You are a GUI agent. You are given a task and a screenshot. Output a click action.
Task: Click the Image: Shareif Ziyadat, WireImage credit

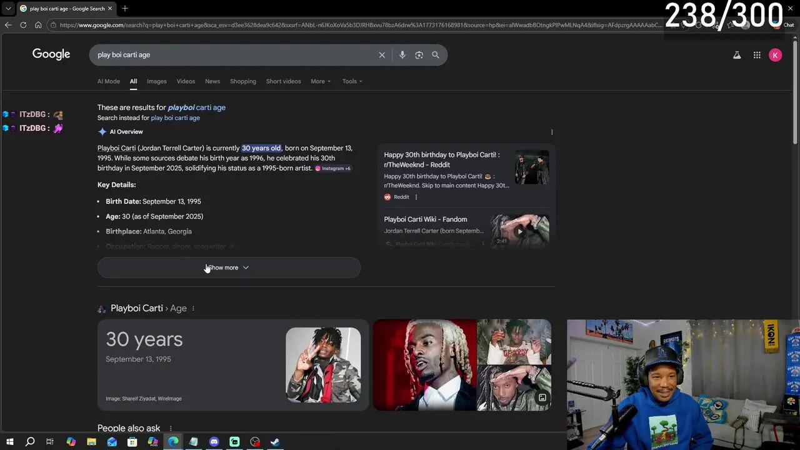coord(144,399)
